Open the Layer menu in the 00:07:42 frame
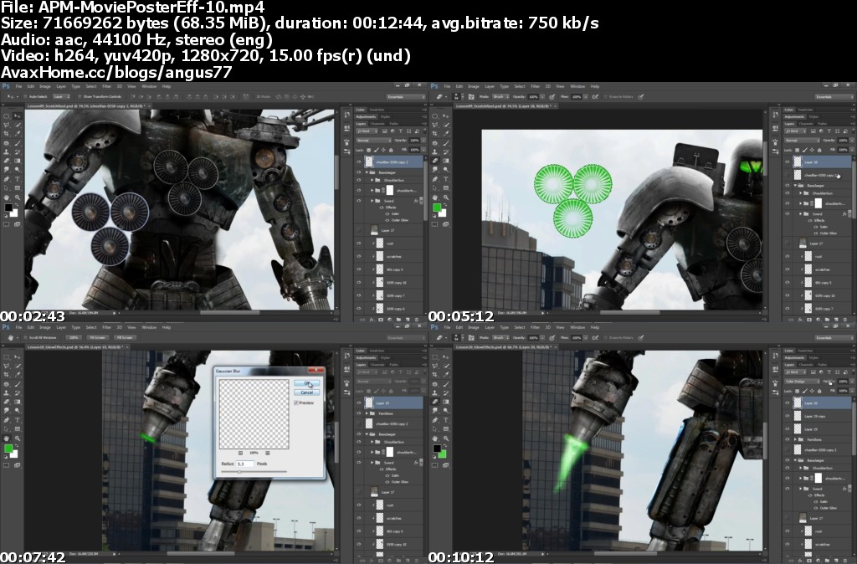857x564 pixels. 61,327
